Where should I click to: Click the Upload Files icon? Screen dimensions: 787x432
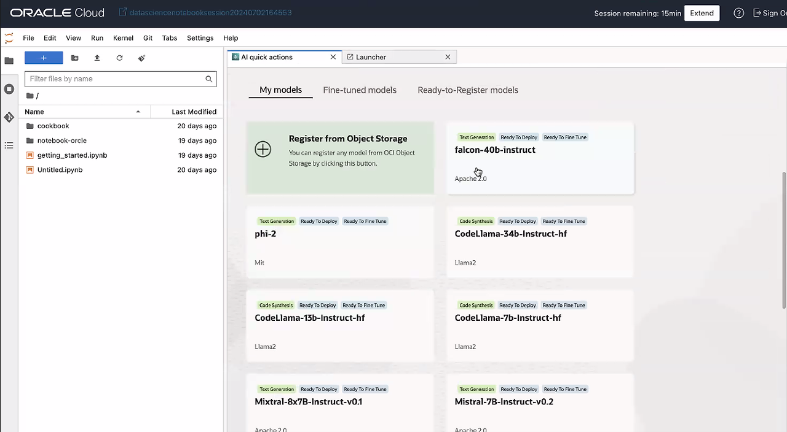coord(97,58)
